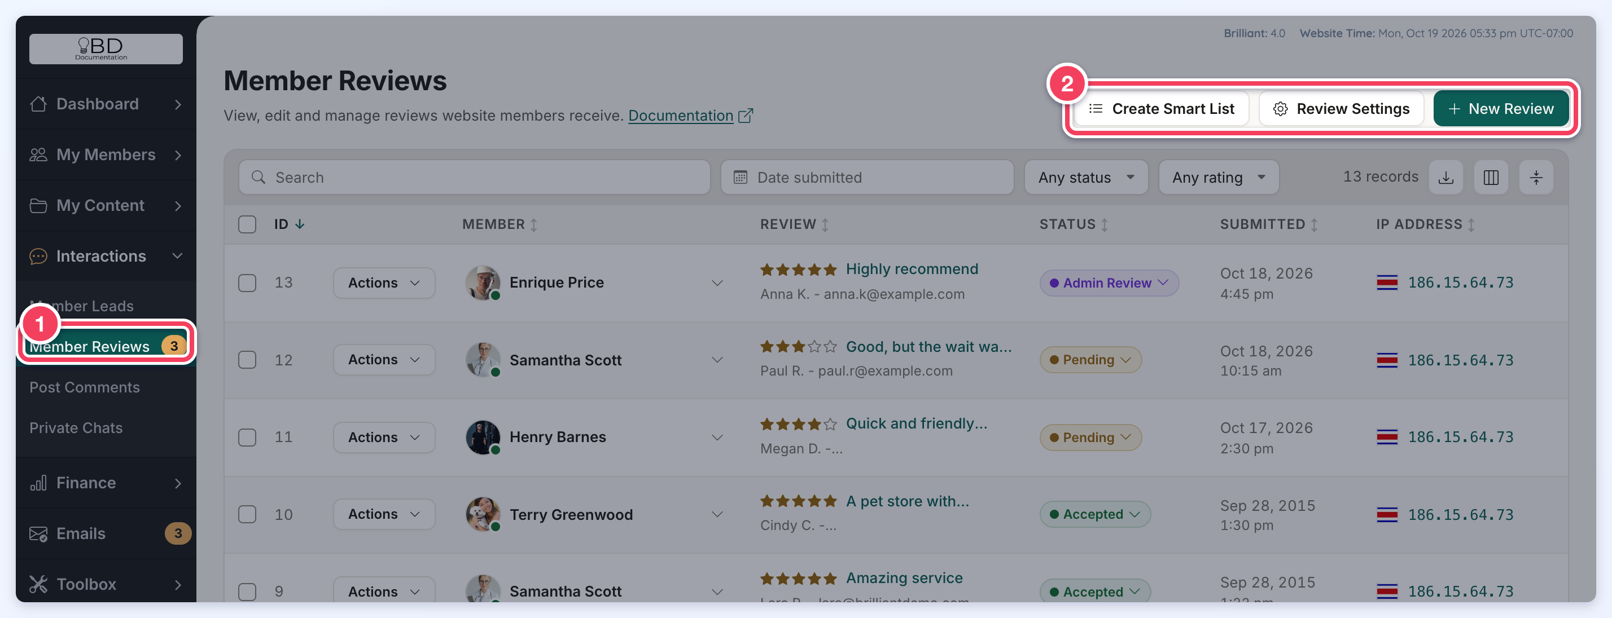The height and width of the screenshot is (618, 1612).
Task: Click Terry Greenwood's avatar
Action: [x=483, y=514]
